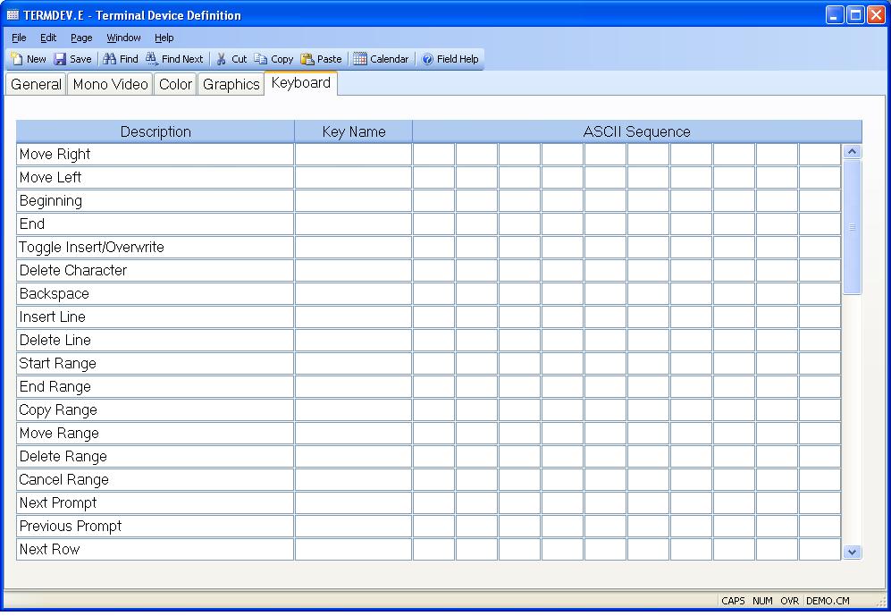Select the 'Move Range' description cell
Image resolution: width=891 pixels, height=616 pixels.
click(156, 434)
